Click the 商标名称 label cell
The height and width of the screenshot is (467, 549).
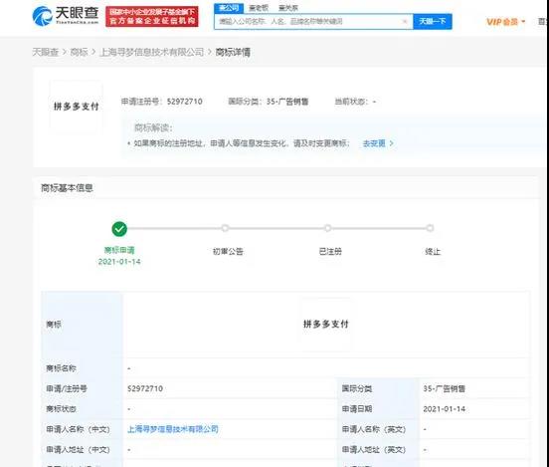(82, 368)
